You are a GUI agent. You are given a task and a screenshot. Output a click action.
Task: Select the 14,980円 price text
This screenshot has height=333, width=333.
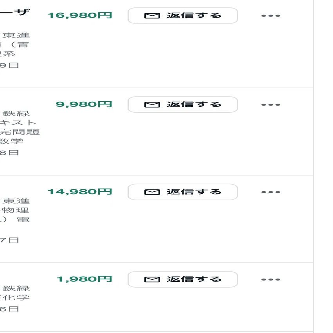coord(80,192)
